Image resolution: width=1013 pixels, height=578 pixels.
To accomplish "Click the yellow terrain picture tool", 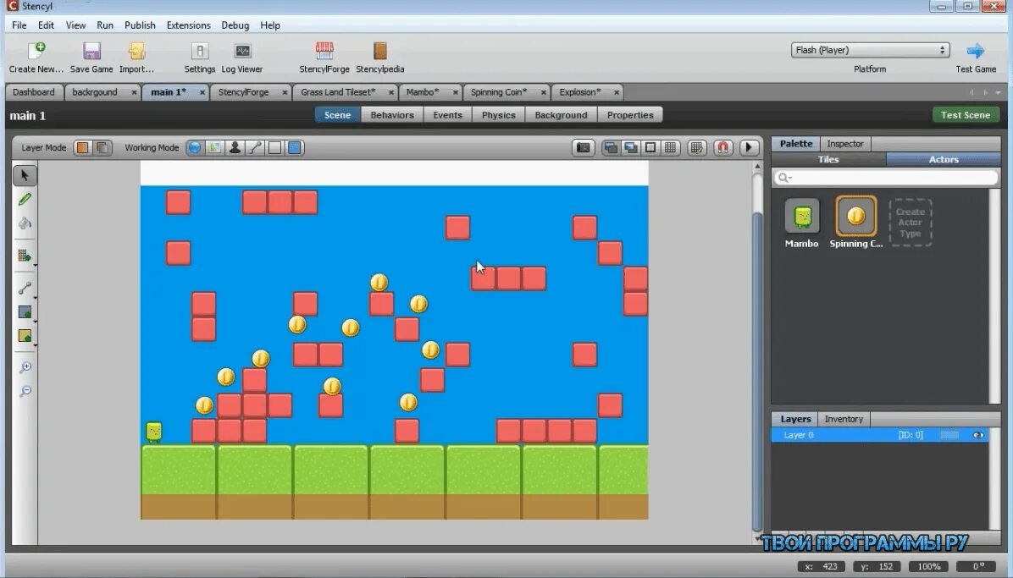I will 25,336.
